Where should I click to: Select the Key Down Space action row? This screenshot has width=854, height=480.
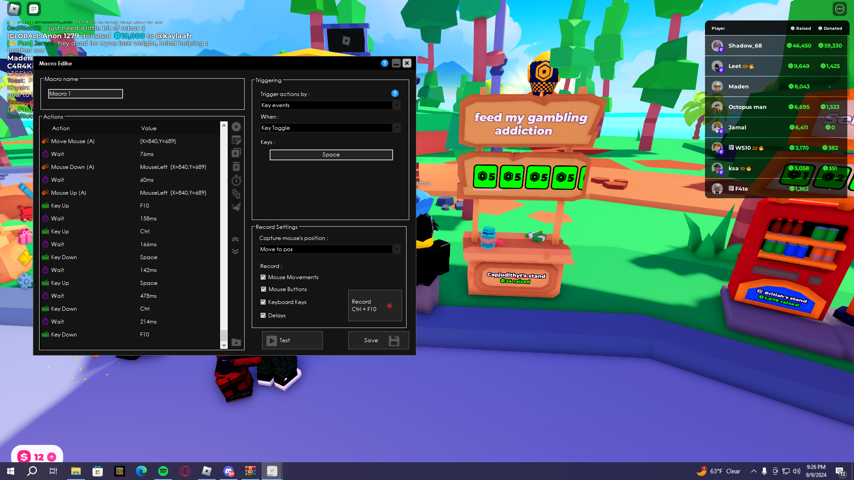pyautogui.click(x=129, y=257)
